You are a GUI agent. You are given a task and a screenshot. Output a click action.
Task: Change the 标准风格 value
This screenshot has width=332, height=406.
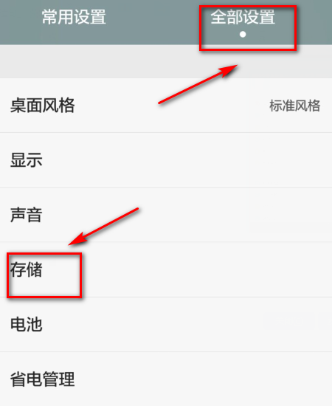295,106
